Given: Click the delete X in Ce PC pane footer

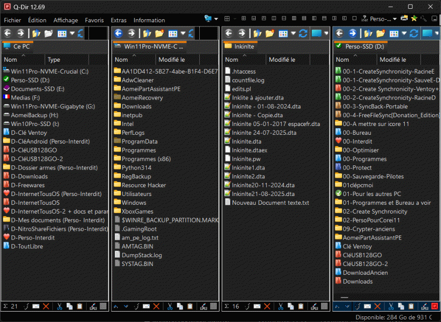Looking at the screenshot, I should (46, 306).
